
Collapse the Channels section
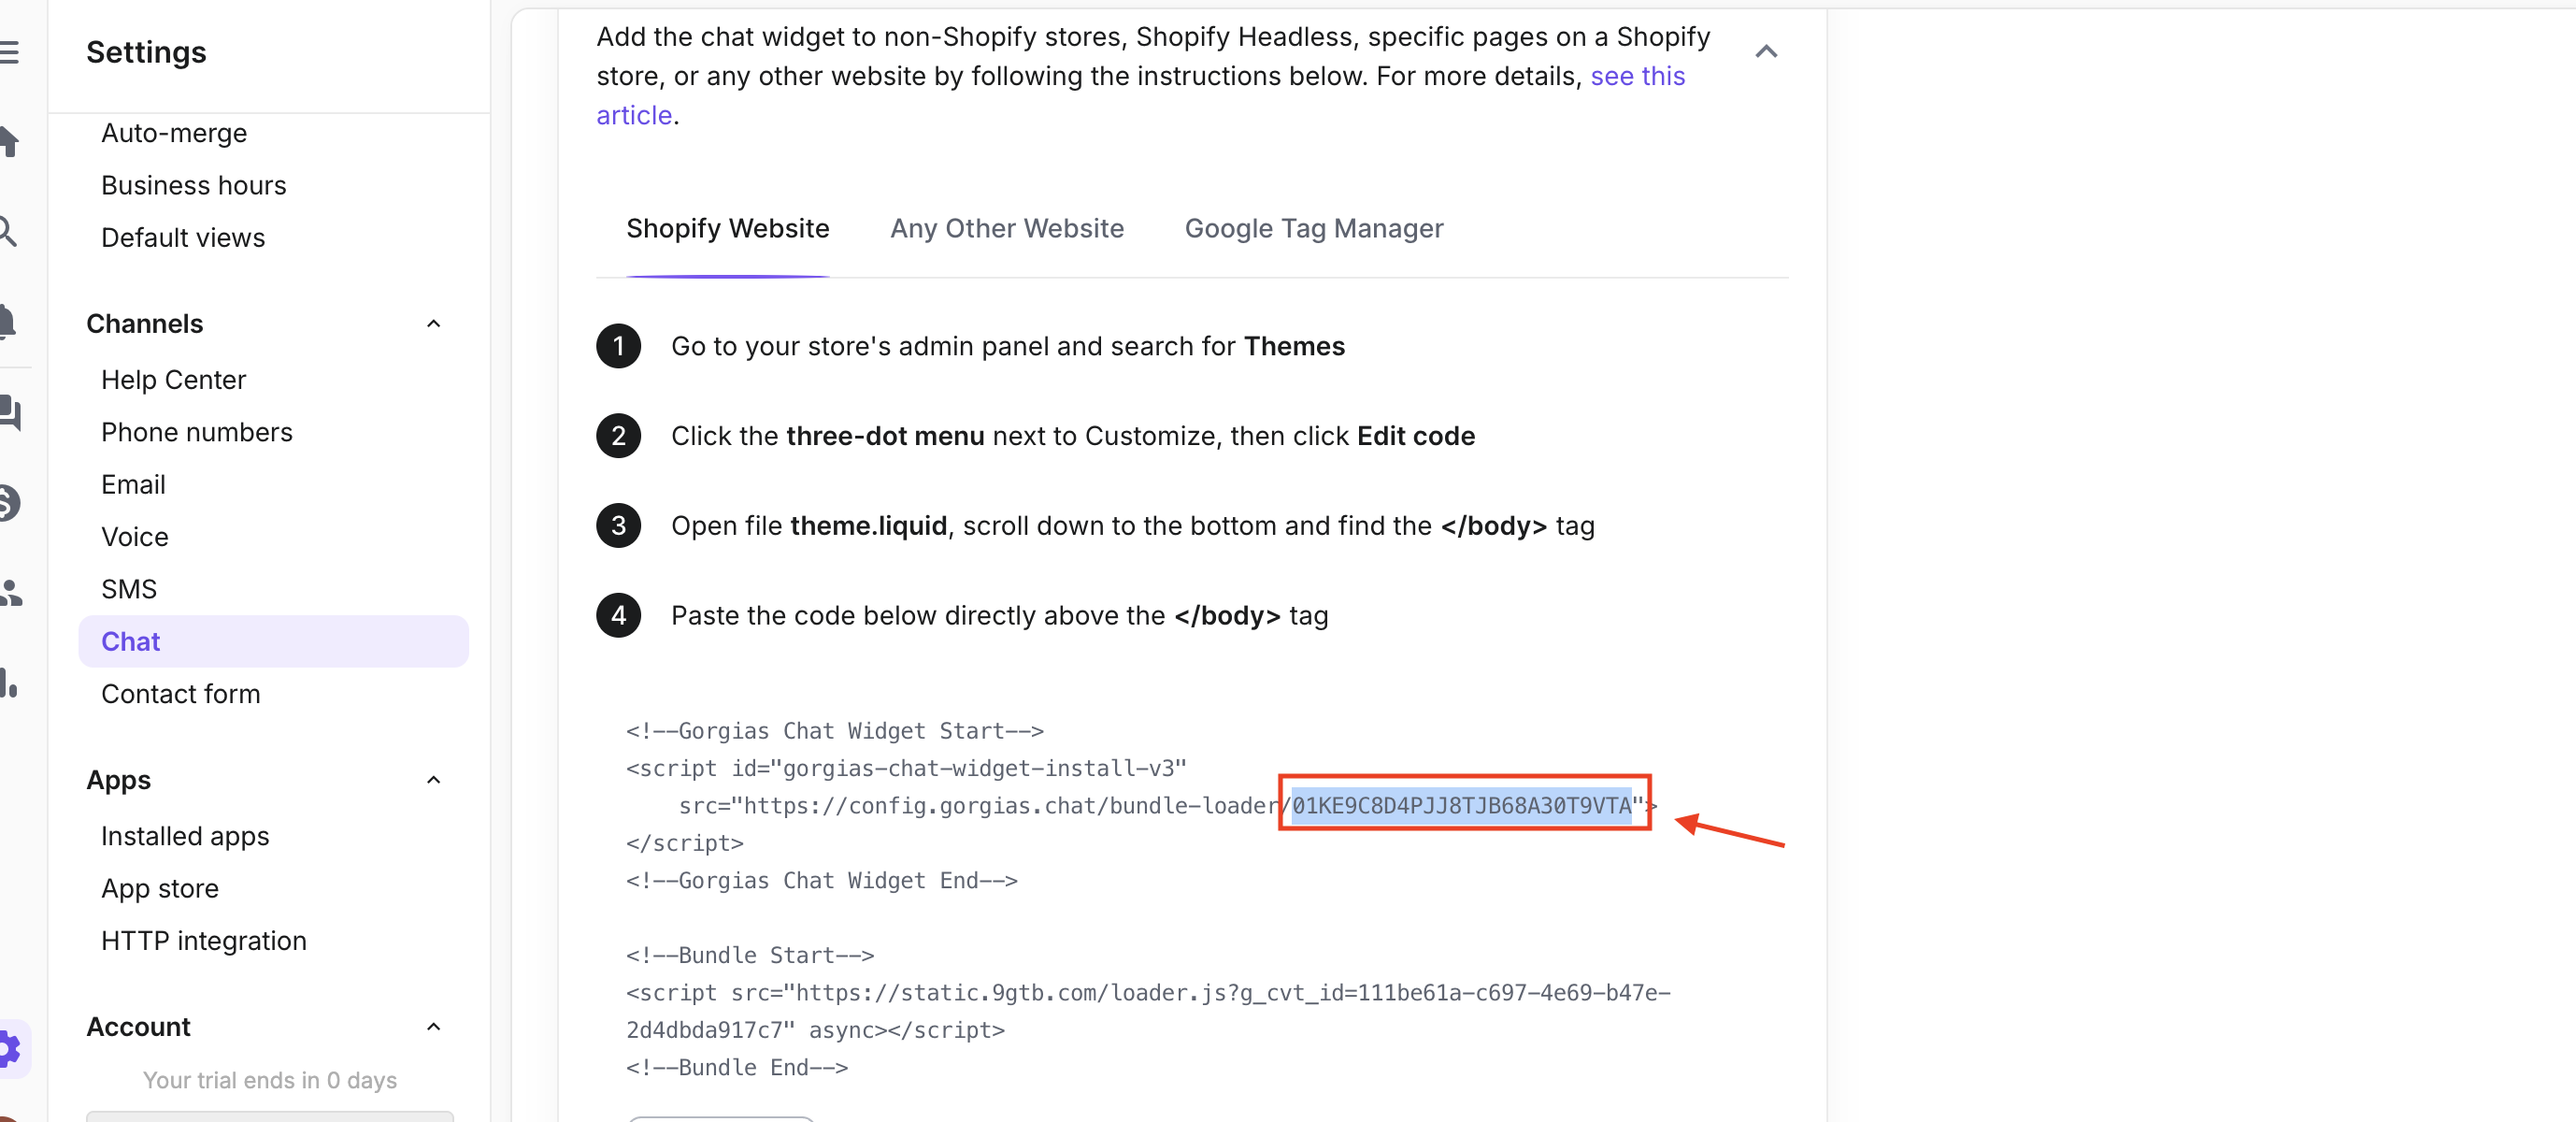pyautogui.click(x=433, y=324)
